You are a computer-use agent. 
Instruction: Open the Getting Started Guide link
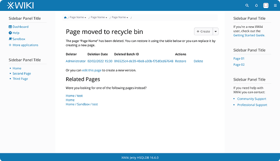(249, 35)
